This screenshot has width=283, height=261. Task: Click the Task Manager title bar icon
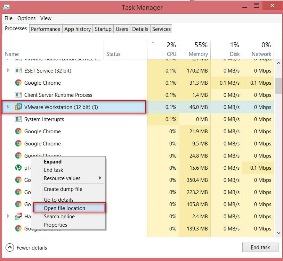point(6,7)
